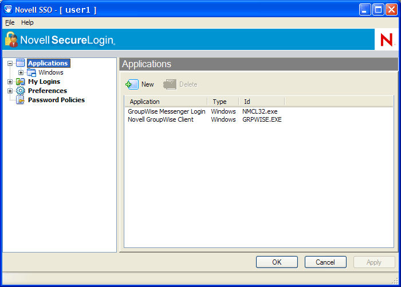This screenshot has width=401, height=287.
Task: Confirm with the OK button
Action: coord(277,262)
